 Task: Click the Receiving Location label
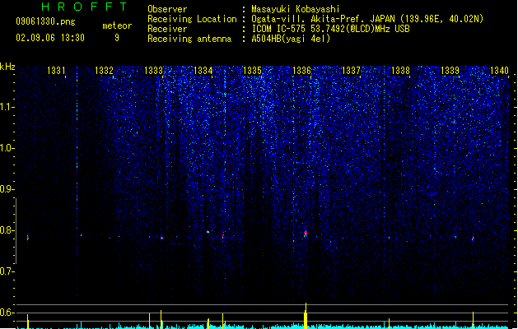[192, 20]
